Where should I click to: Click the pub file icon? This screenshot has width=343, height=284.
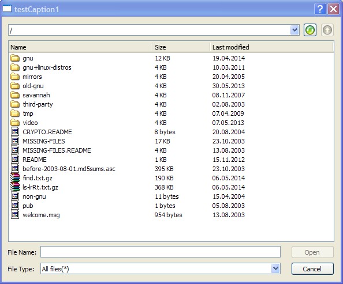pos(15,206)
